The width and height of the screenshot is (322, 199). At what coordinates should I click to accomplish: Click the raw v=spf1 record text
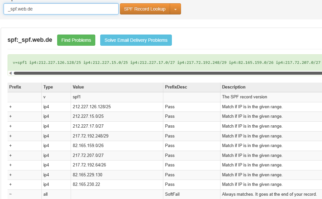pyautogui.click(x=166, y=62)
